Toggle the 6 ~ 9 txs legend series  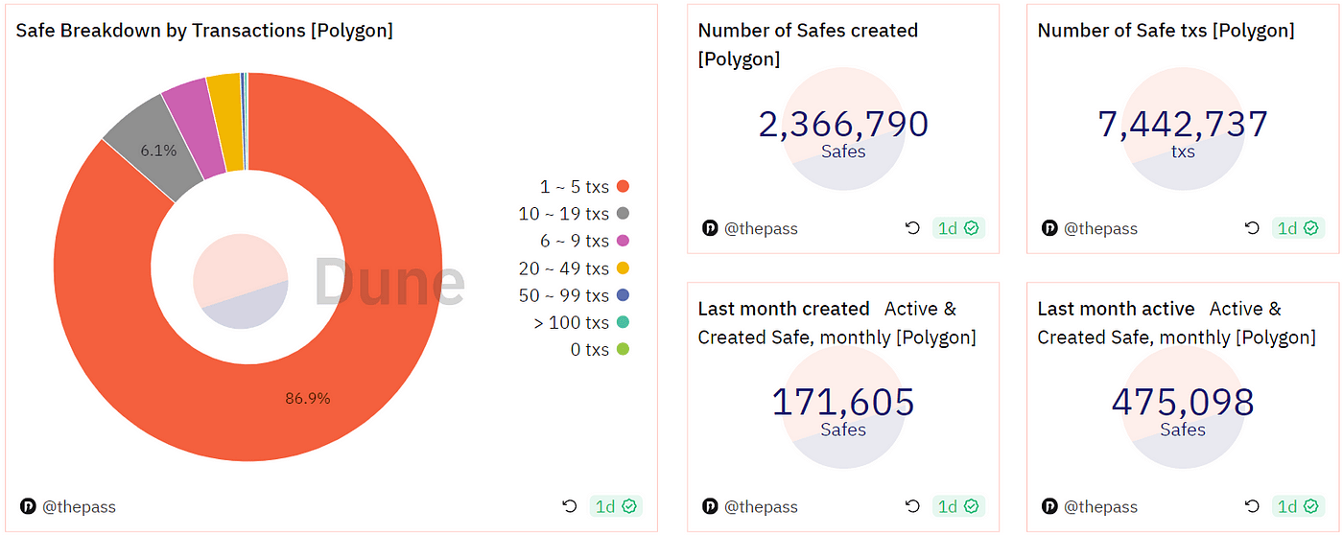point(584,241)
